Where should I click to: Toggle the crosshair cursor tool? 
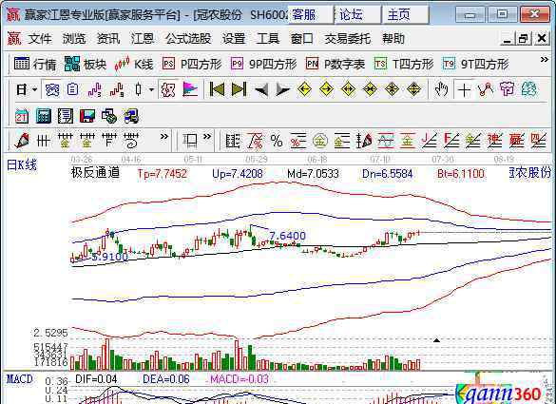pyautogui.click(x=464, y=89)
